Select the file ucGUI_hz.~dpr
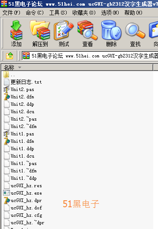 pos(24,222)
